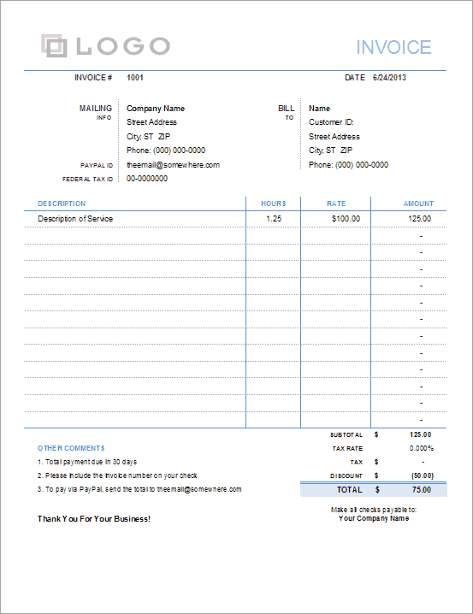The width and height of the screenshot is (473, 614).
Task: Click the FEDERAL TAX ID label
Action: coord(88,180)
